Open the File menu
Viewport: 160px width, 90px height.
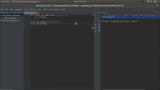[2, 9]
